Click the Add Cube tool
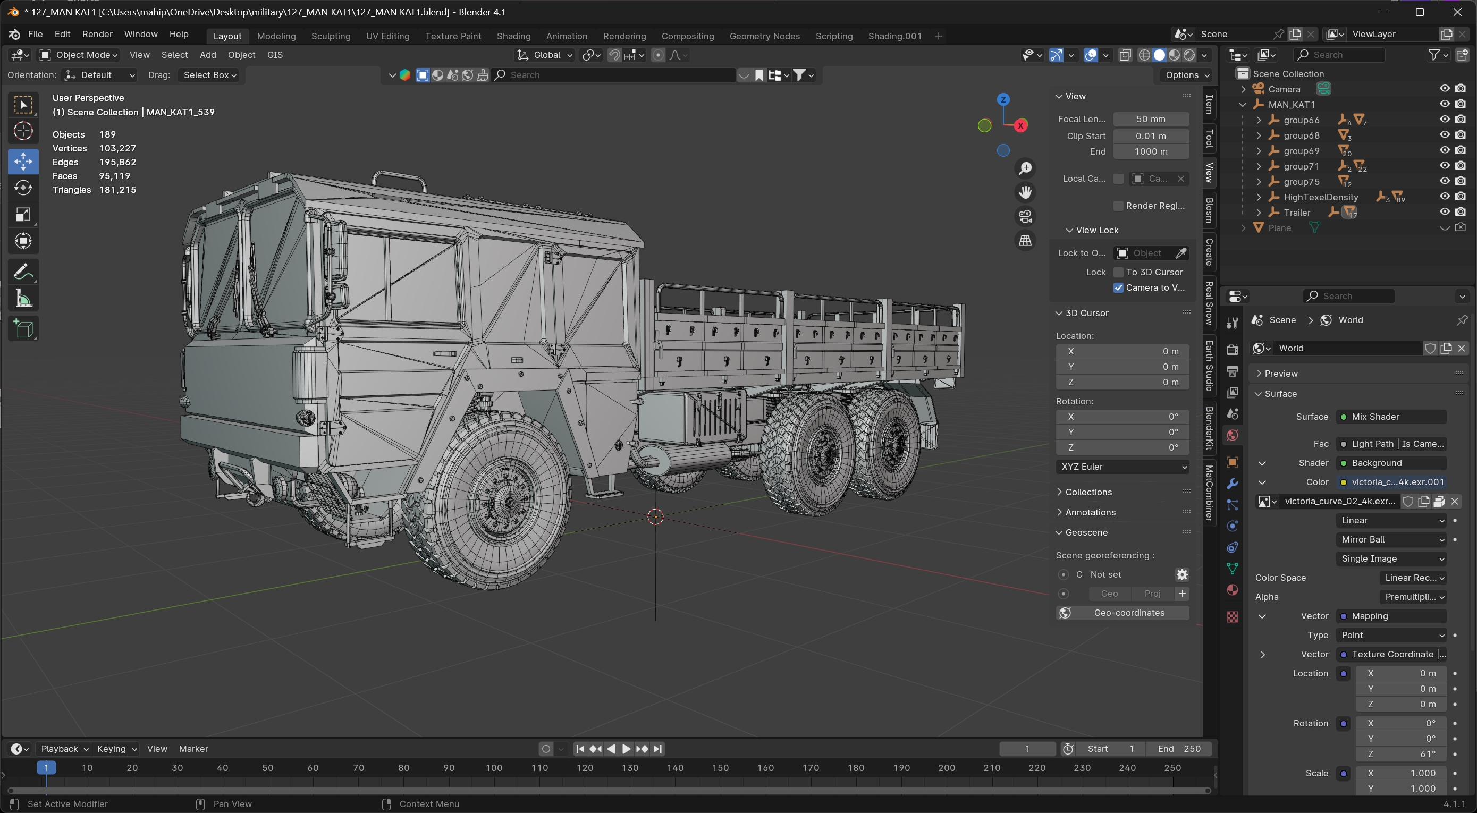The height and width of the screenshot is (813, 1477). [23, 329]
